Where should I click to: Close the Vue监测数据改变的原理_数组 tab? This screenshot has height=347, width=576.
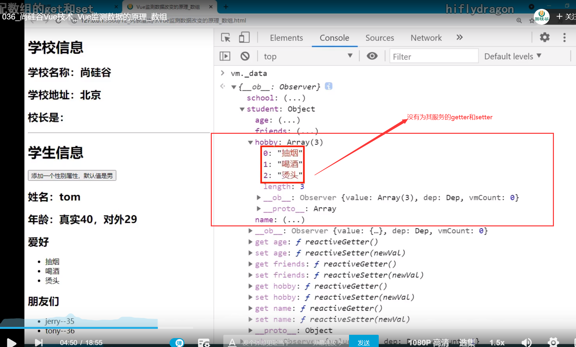click(x=211, y=7)
